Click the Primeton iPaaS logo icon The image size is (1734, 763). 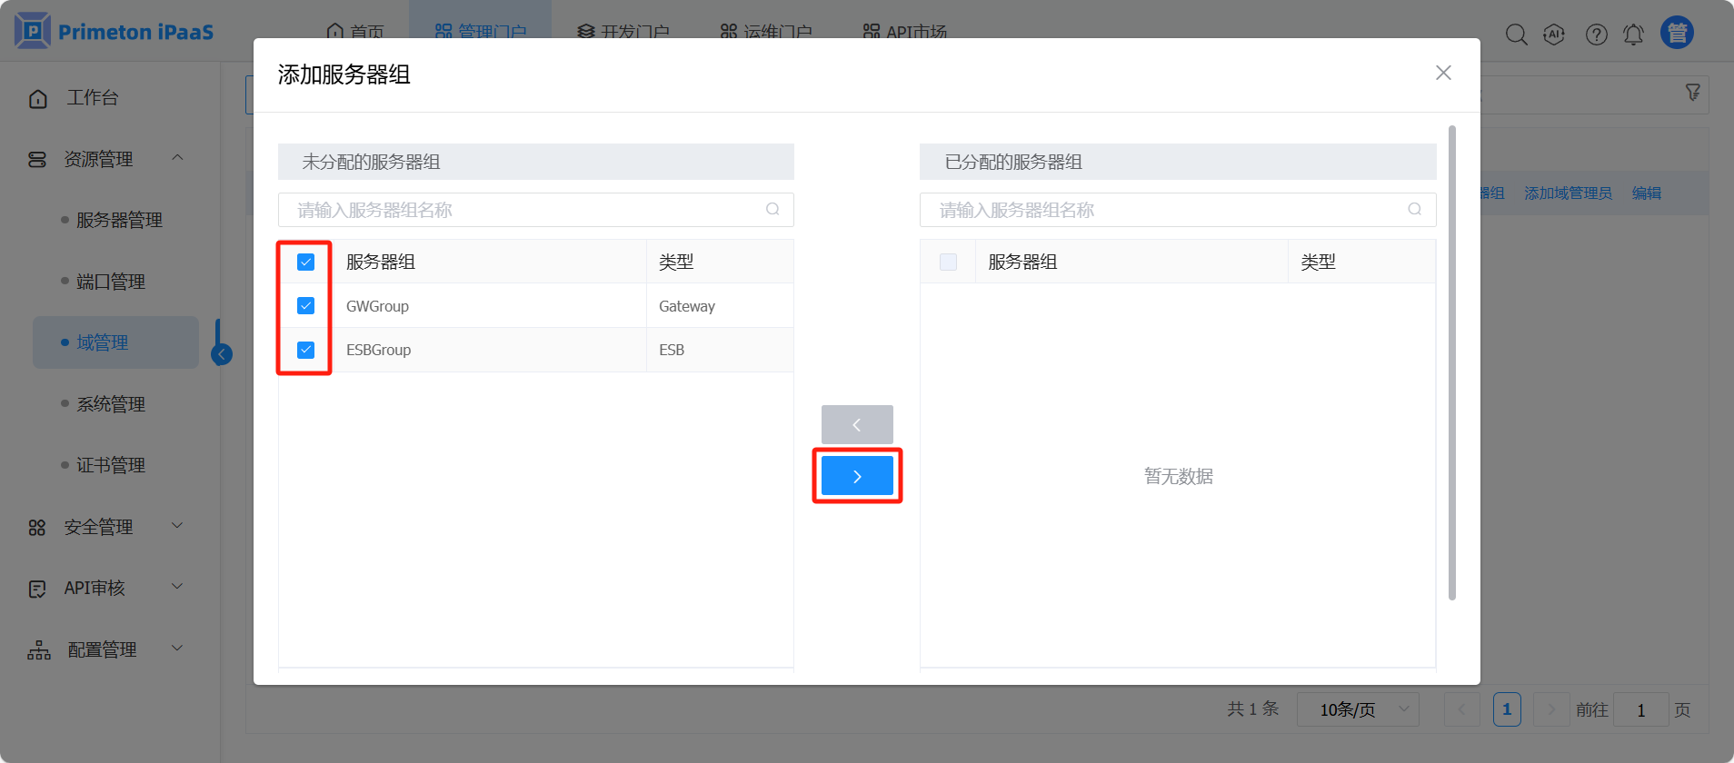[x=33, y=31]
